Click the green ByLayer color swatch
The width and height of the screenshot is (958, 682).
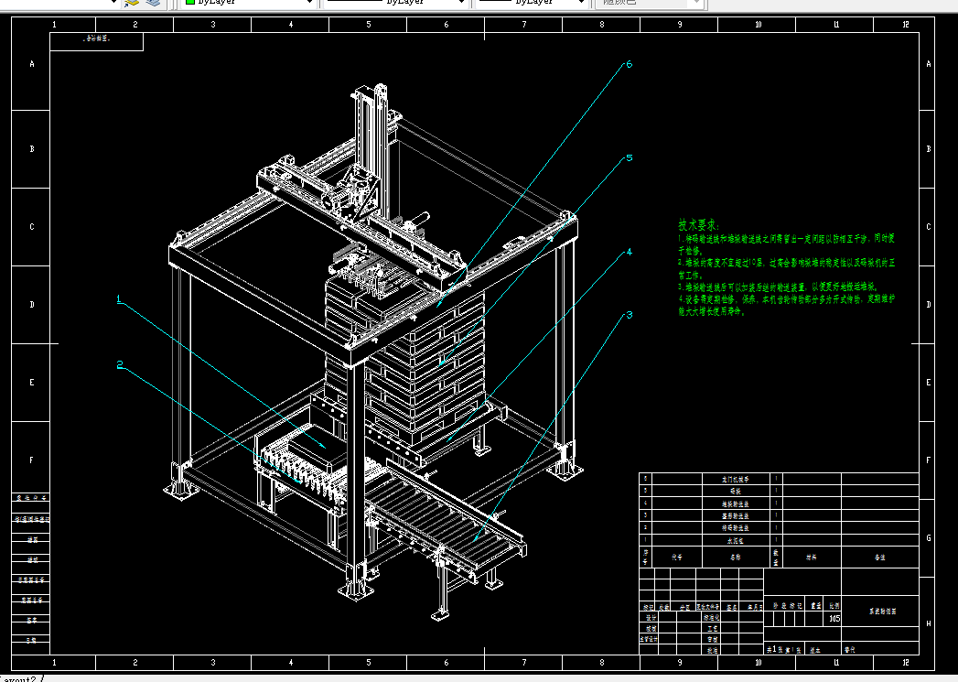[x=190, y=3]
